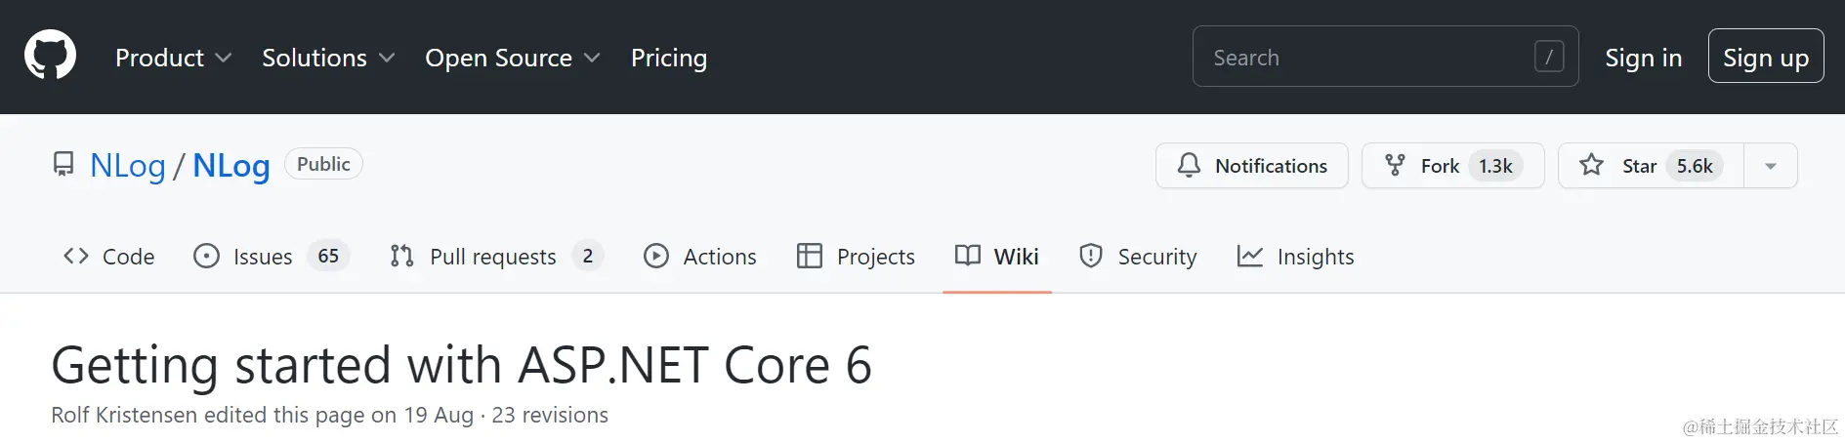This screenshot has width=1845, height=443.
Task: Expand the Open Source dropdown menu
Action: (513, 58)
